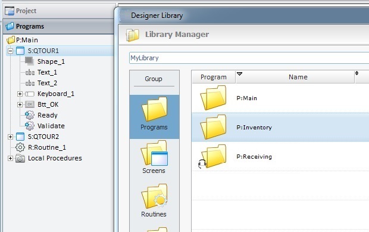Open the Program column filter arrow

[x=240, y=74]
